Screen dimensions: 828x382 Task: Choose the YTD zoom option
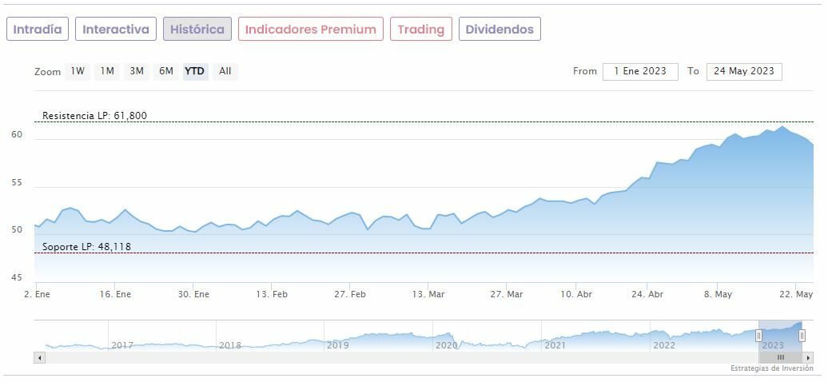click(x=195, y=71)
